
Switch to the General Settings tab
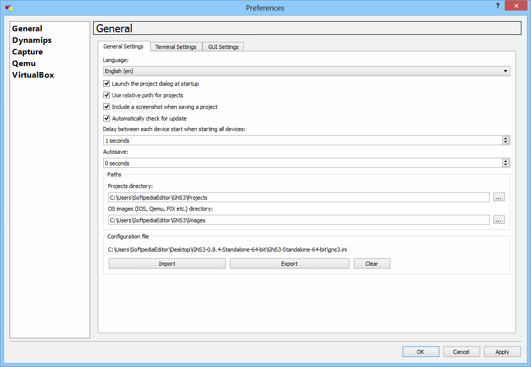(x=123, y=46)
